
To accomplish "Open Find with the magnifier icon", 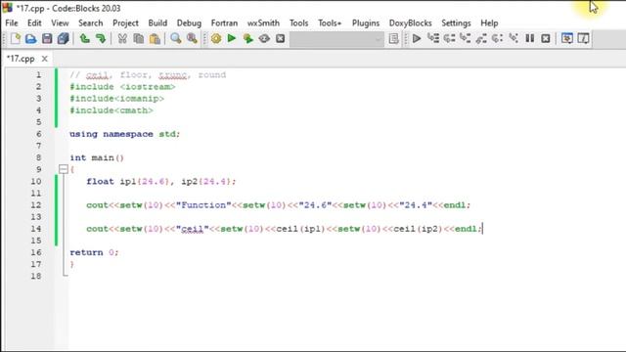I will point(176,39).
